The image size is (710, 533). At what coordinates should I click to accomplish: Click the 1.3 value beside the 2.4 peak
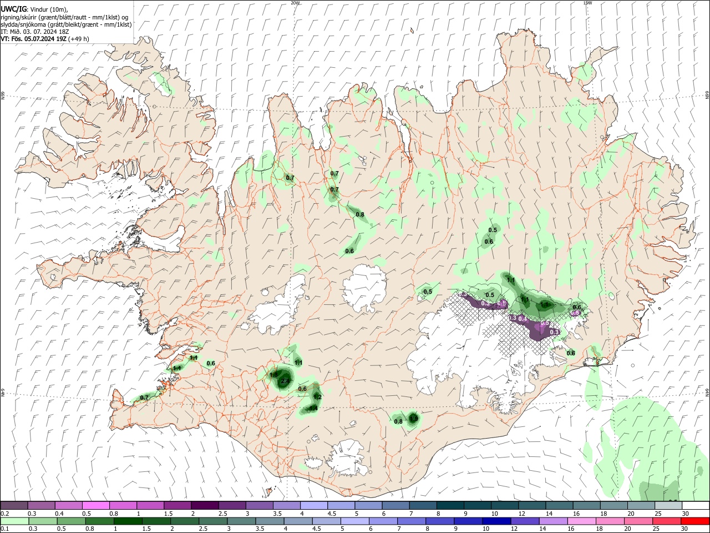pyautogui.click(x=273, y=375)
